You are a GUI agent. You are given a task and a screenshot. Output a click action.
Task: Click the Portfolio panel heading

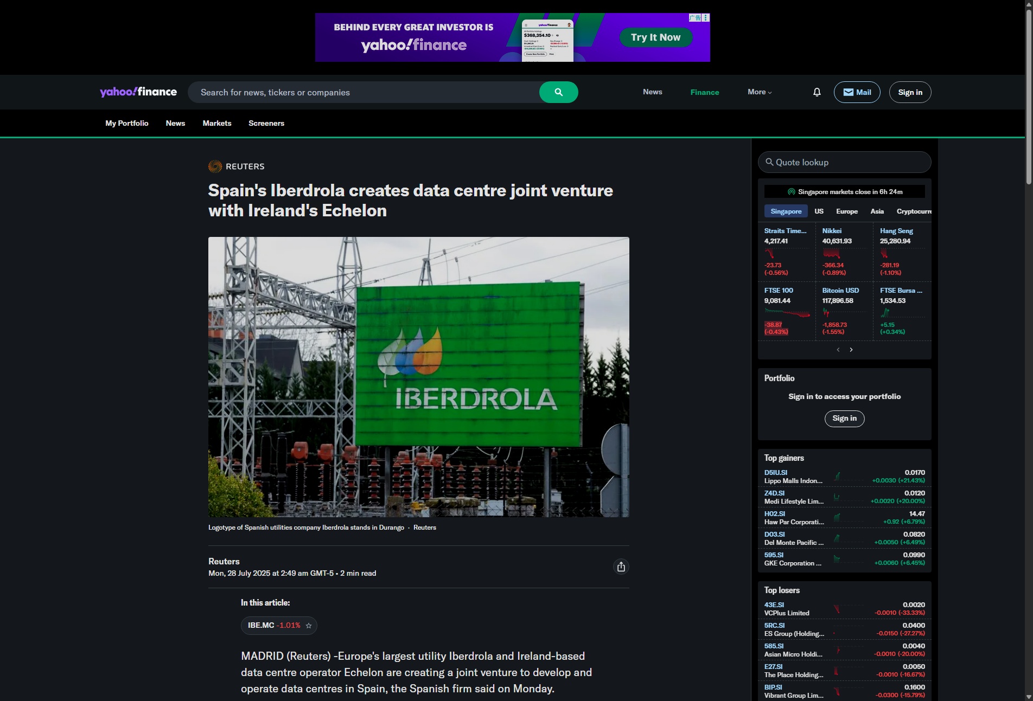779,378
